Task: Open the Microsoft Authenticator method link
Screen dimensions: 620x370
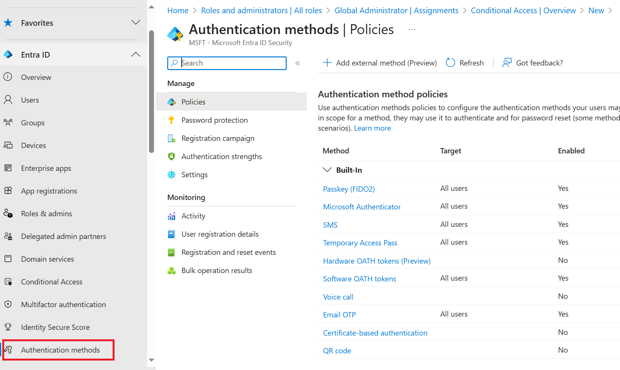Action: pyautogui.click(x=362, y=207)
